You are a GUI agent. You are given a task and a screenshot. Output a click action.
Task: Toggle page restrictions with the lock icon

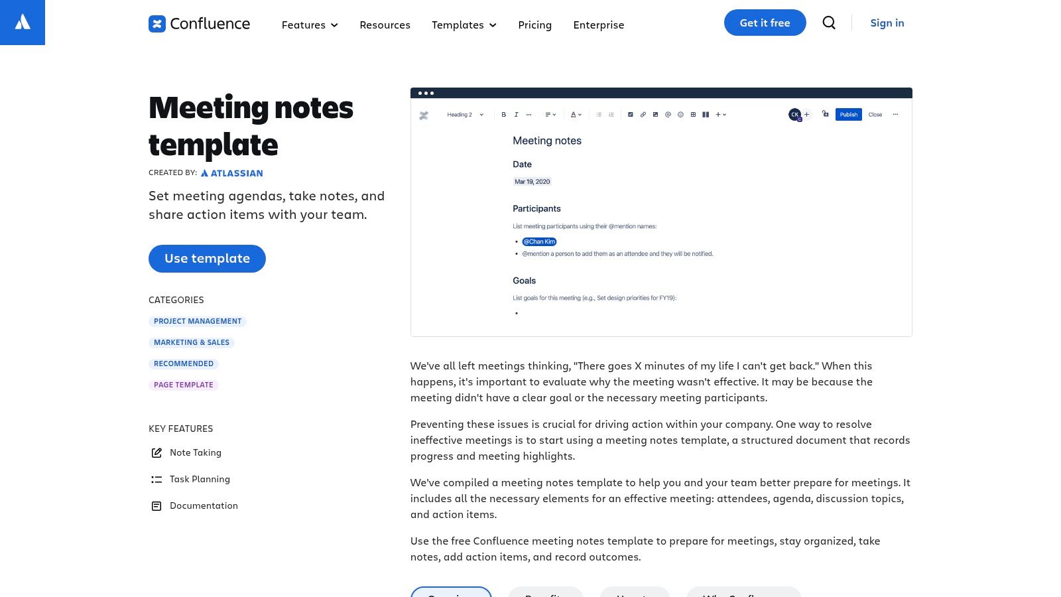(825, 114)
